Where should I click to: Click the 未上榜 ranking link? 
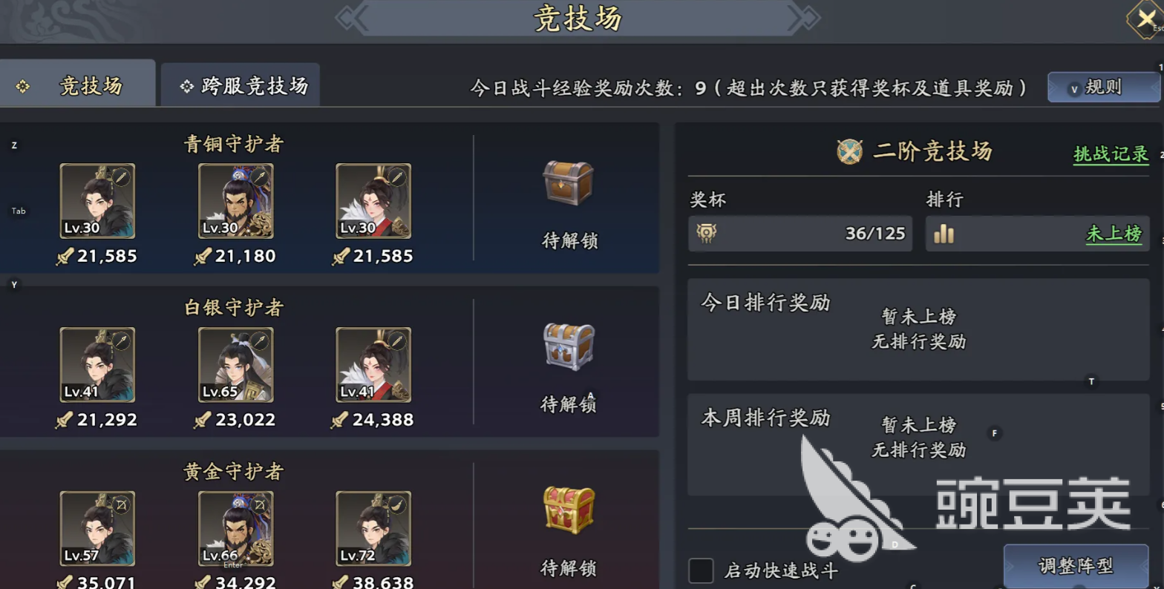[x=1114, y=234]
